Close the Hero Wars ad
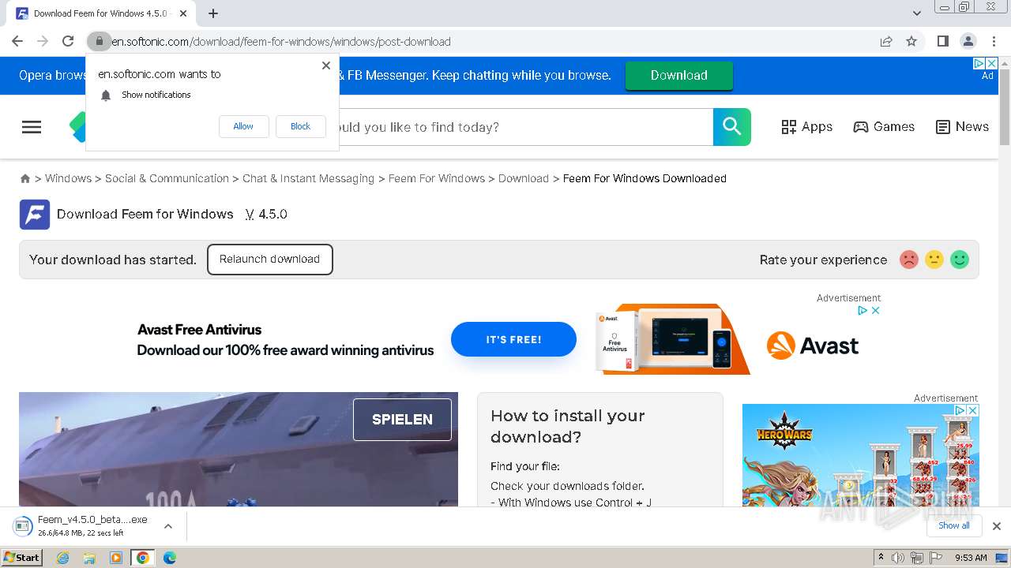 [973, 410]
